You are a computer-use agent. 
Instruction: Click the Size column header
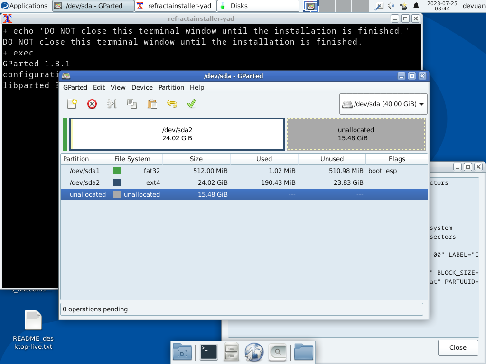[x=196, y=159]
